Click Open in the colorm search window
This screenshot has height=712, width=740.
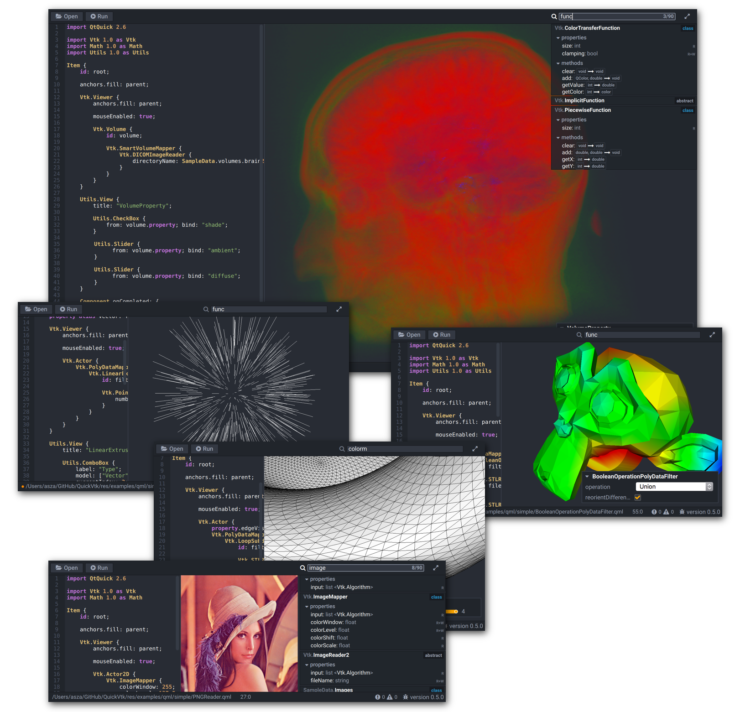172,449
